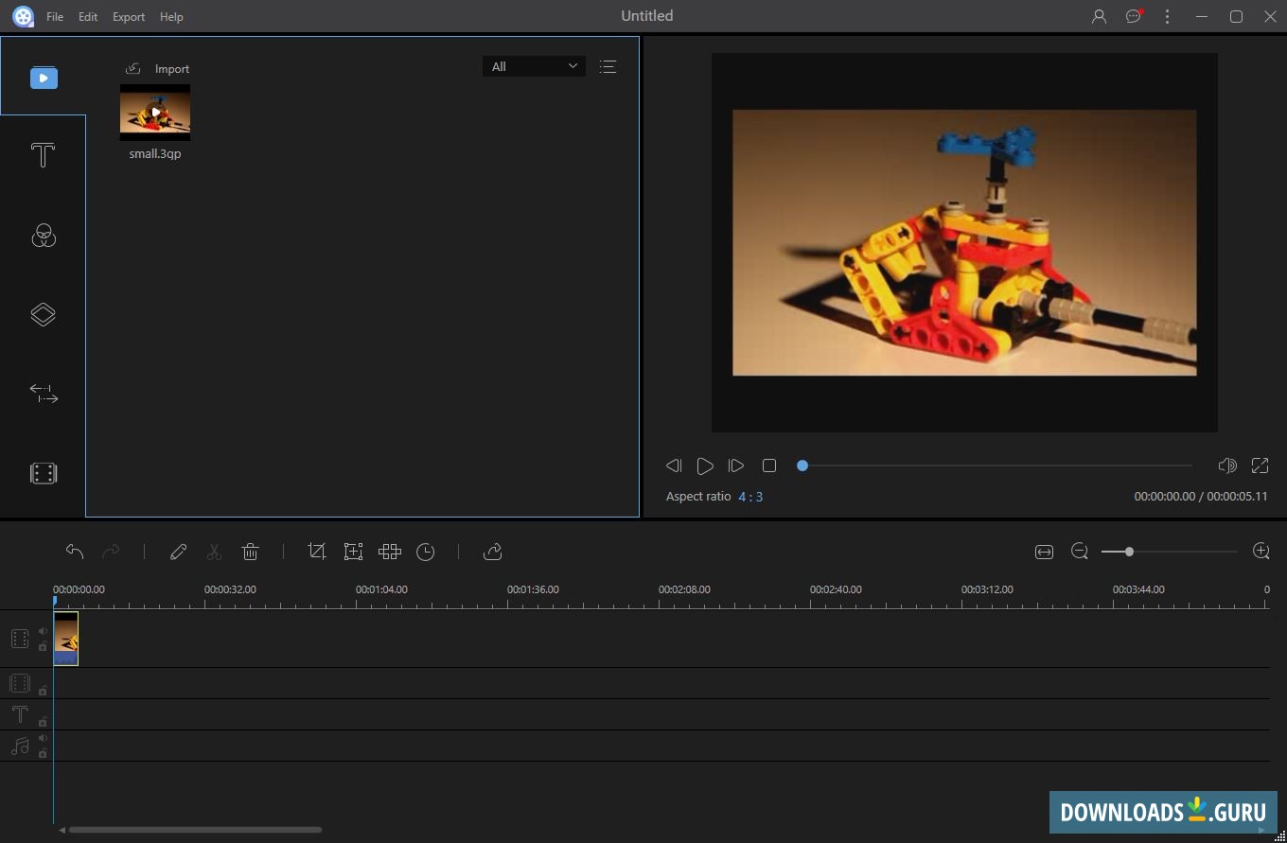1287x843 pixels.
Task: Open the clip Duration settings via clock icon
Action: [x=425, y=551]
